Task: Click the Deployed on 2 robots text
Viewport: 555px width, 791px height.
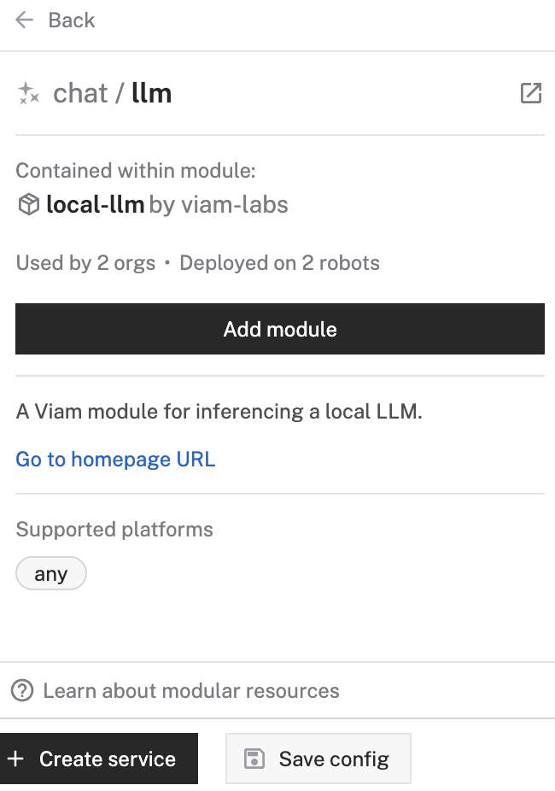Action: click(x=282, y=262)
